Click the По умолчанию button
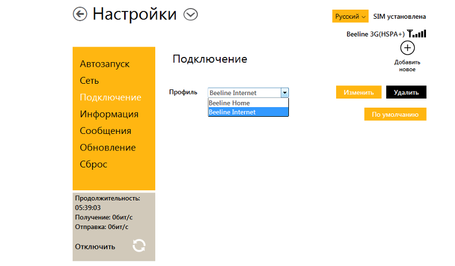 click(x=395, y=114)
